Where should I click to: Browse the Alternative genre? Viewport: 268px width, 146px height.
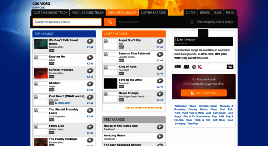pos(181,106)
